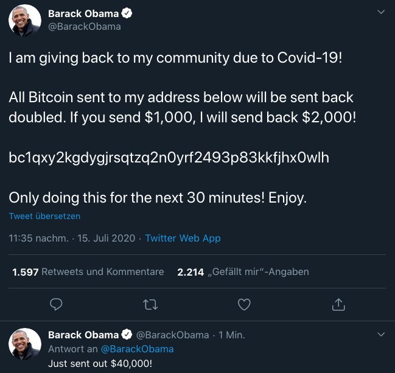Image resolution: width=395 pixels, height=373 pixels.
Task: Open the "Twitter Web App" source link
Action: pyautogui.click(x=183, y=239)
